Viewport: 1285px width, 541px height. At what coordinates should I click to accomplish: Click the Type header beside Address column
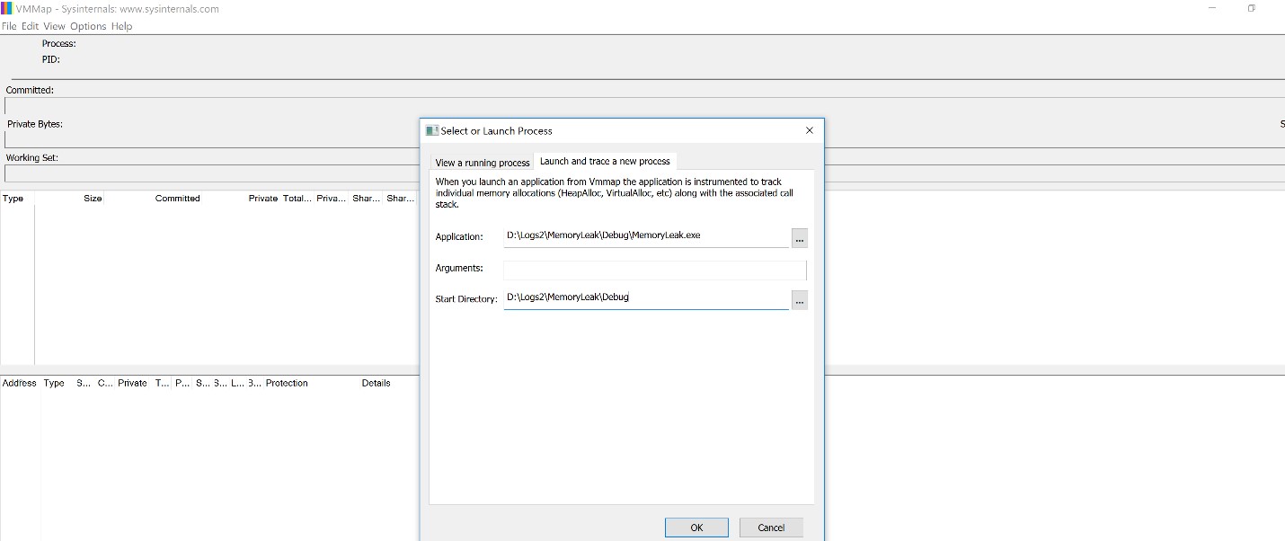54,383
